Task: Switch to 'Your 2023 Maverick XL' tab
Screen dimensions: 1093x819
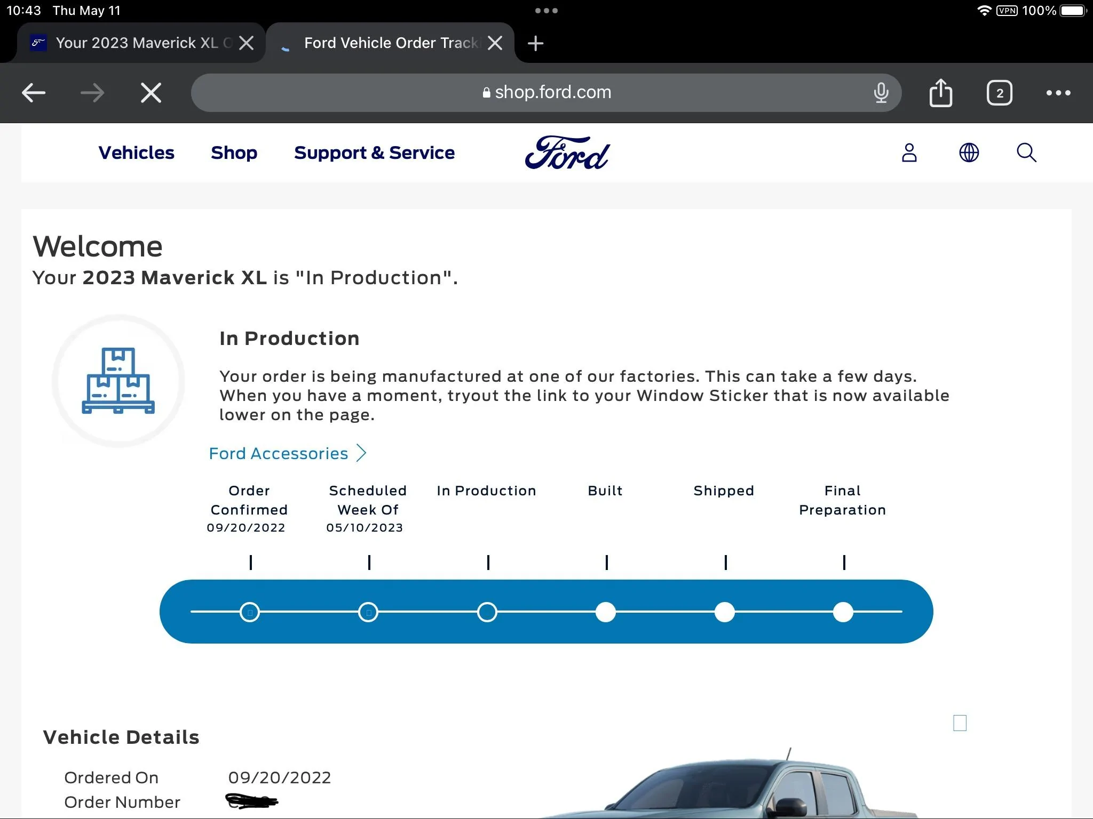Action: 141,43
